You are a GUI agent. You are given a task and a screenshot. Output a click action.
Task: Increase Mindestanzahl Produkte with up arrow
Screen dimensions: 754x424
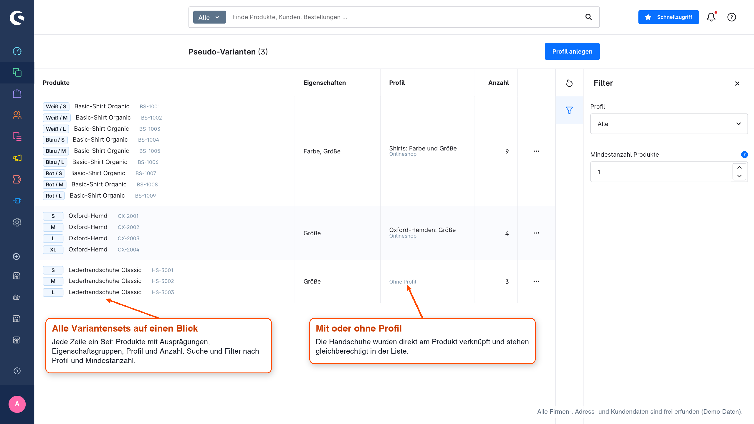pos(739,168)
